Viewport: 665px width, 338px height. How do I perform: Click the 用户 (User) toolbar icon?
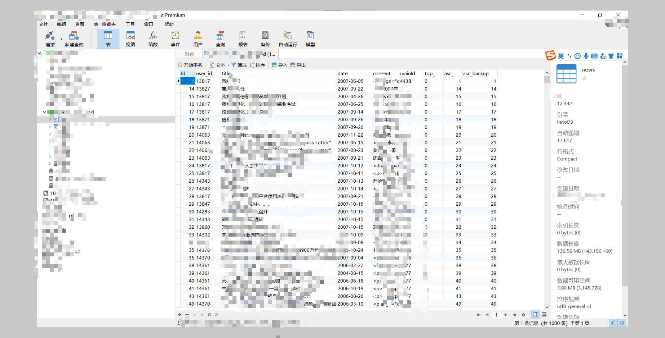(198, 39)
